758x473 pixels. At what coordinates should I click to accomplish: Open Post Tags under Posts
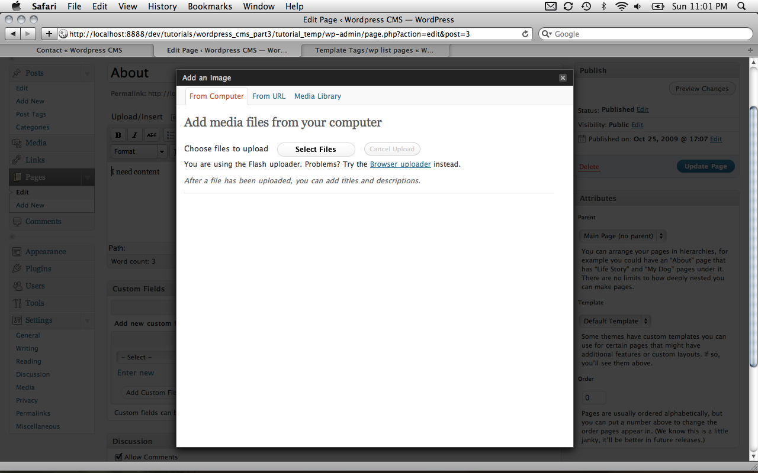tap(31, 114)
